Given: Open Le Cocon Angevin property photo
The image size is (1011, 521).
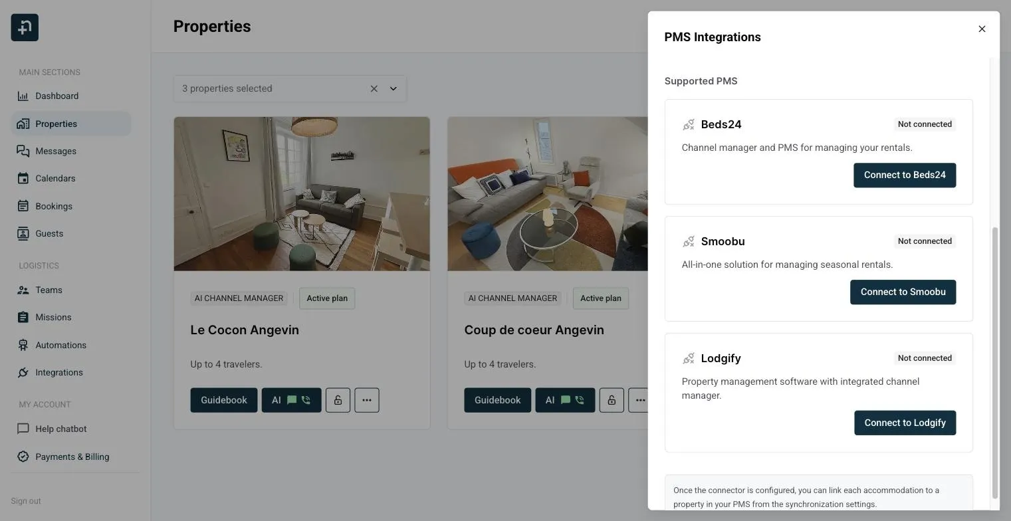Looking at the screenshot, I should coord(302,194).
